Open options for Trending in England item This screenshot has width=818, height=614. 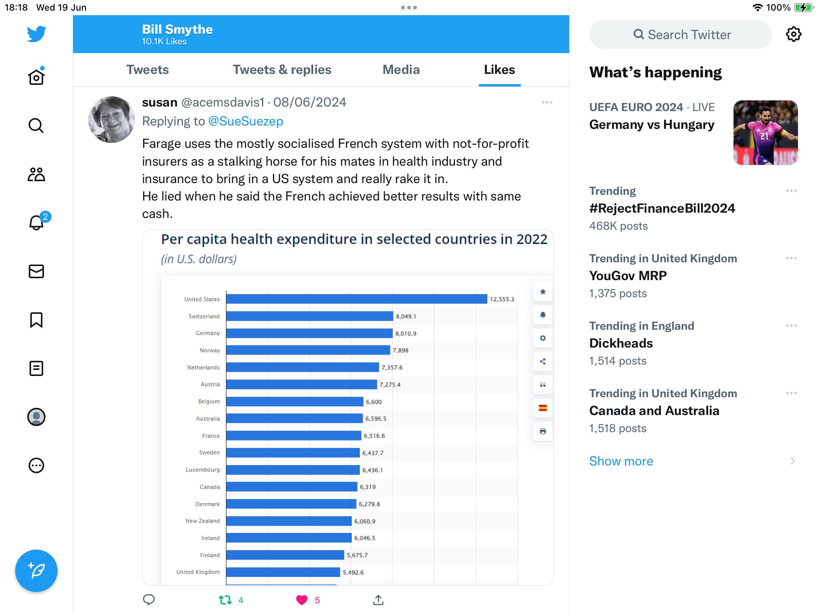point(791,326)
